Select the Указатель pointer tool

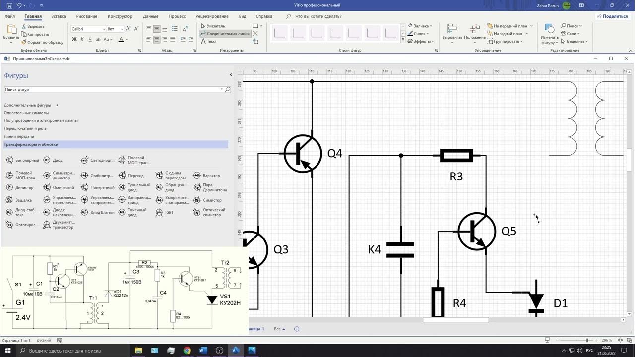click(213, 26)
